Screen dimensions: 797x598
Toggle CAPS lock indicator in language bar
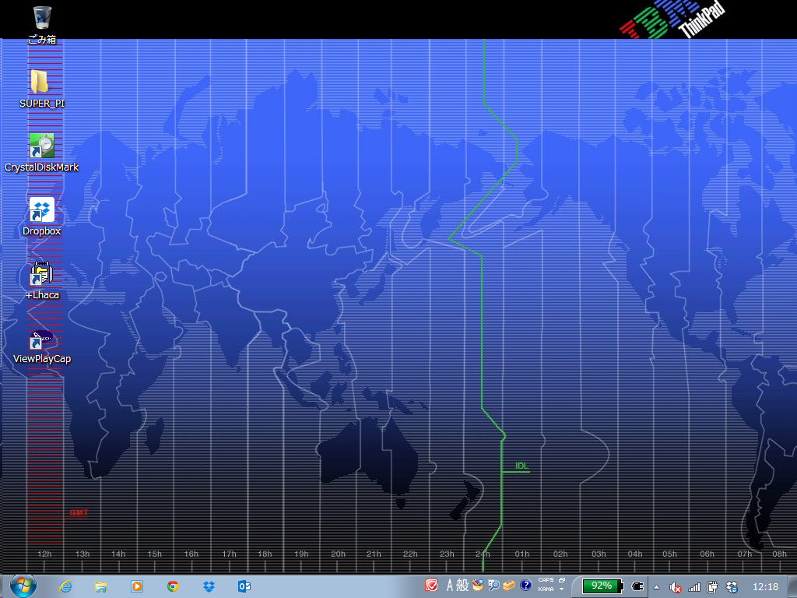click(x=546, y=580)
